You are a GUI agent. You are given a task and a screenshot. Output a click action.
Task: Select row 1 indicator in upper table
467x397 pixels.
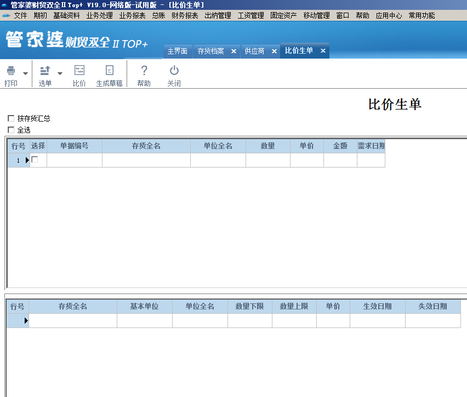(19, 160)
